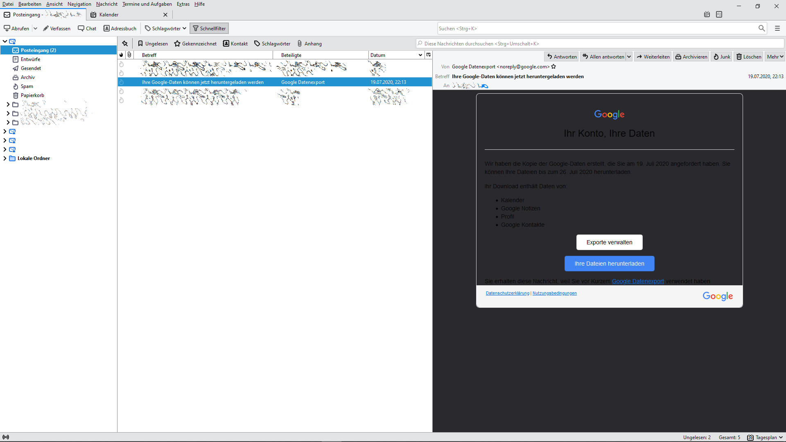This screenshot has width=786, height=442.
Task: Mark message as Junk
Action: pos(722,57)
